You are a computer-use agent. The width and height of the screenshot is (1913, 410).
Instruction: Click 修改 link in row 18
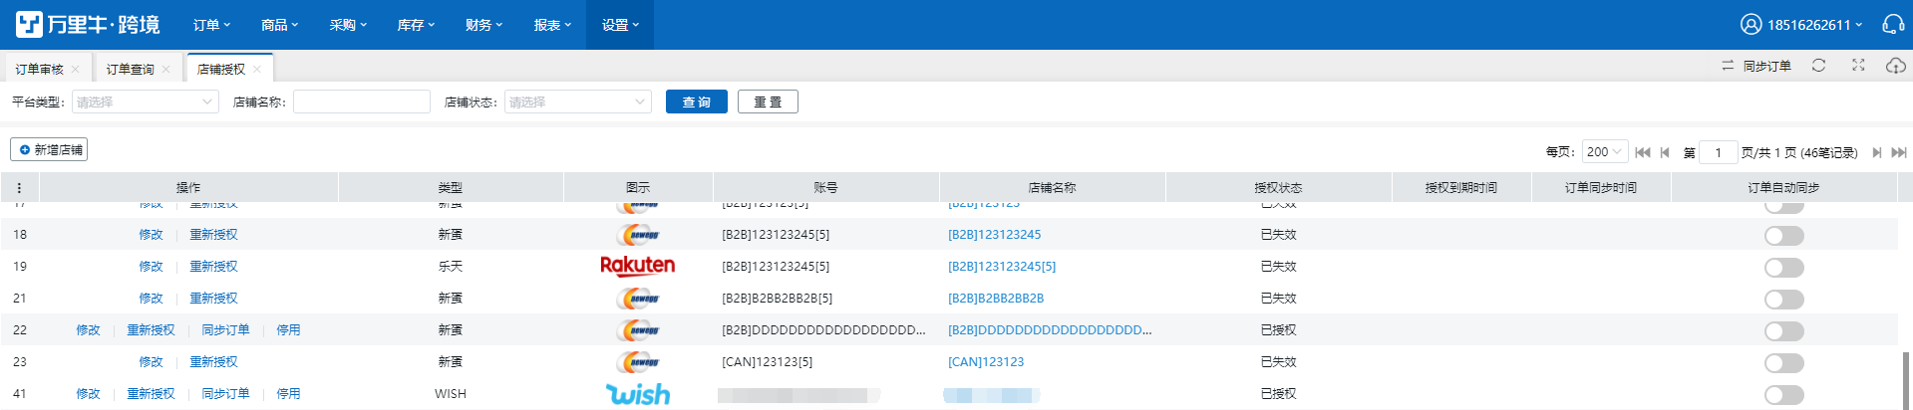pyautogui.click(x=151, y=235)
